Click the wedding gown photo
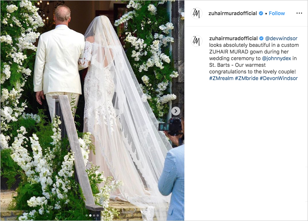The height and width of the screenshot is (221, 308). click(x=92, y=110)
